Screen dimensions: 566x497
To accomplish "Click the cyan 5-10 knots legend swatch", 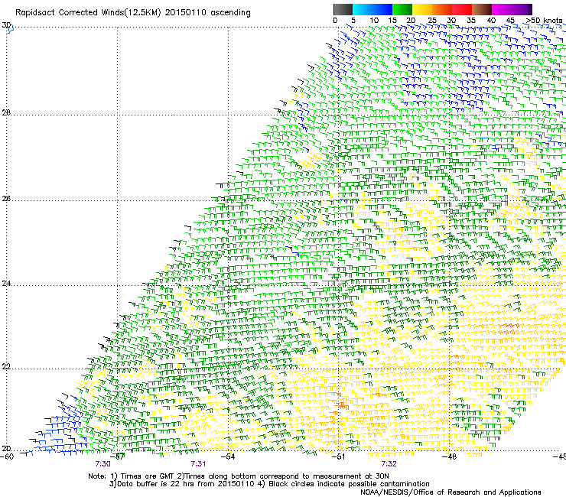I will point(363,9).
